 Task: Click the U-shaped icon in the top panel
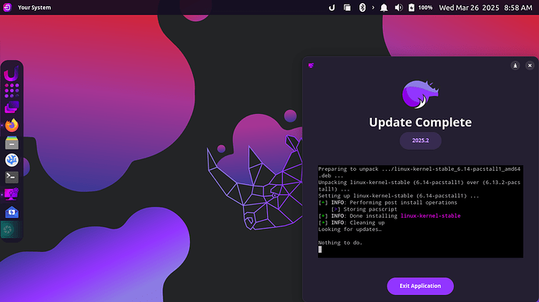[332, 7]
